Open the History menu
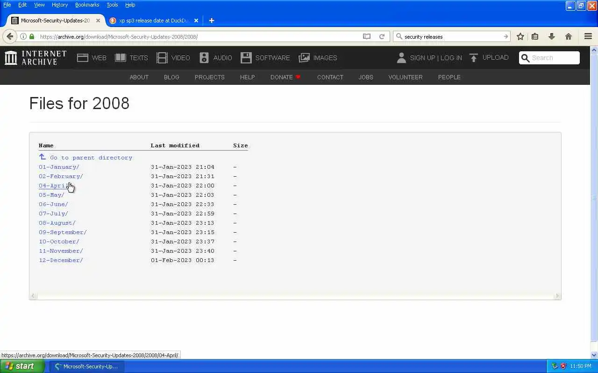This screenshot has height=373, width=598. point(60,5)
